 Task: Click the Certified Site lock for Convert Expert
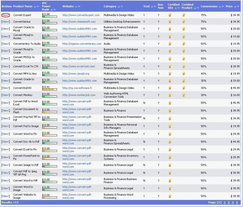click(170, 15)
